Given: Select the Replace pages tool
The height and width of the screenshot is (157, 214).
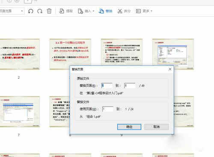Looking at the screenshot, I should click(x=105, y=11).
